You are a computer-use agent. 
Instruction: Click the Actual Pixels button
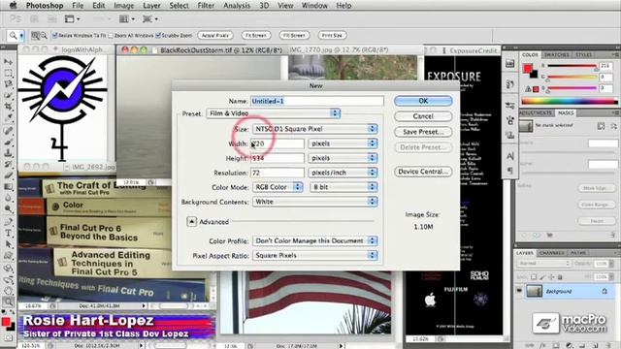[x=215, y=35]
